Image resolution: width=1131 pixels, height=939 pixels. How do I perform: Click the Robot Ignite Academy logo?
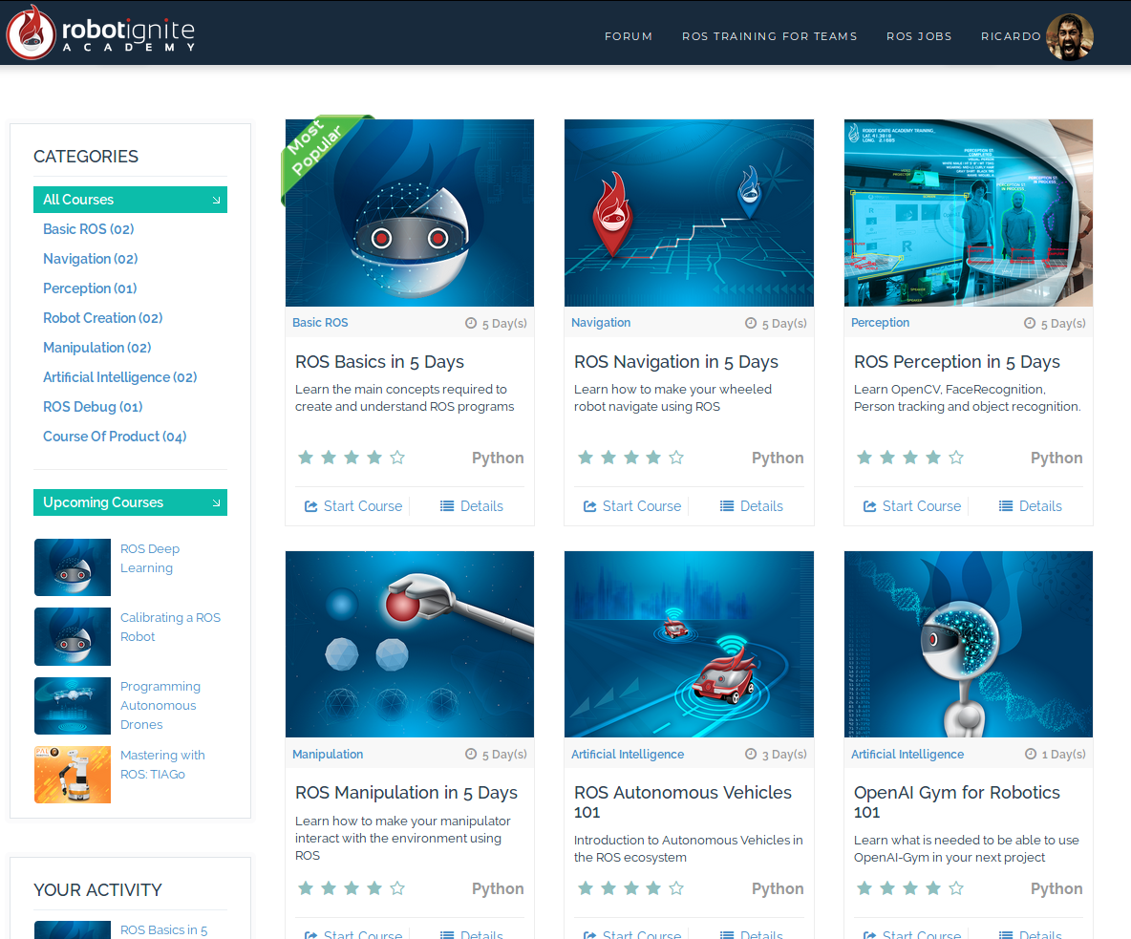coord(100,32)
